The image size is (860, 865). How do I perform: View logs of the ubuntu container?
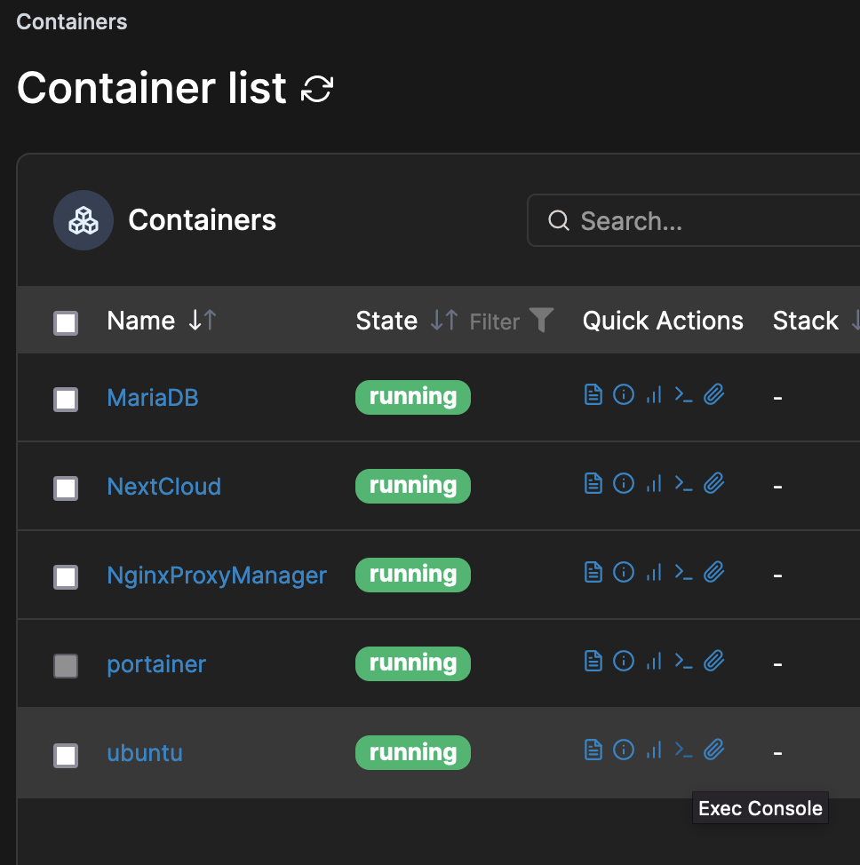593,750
